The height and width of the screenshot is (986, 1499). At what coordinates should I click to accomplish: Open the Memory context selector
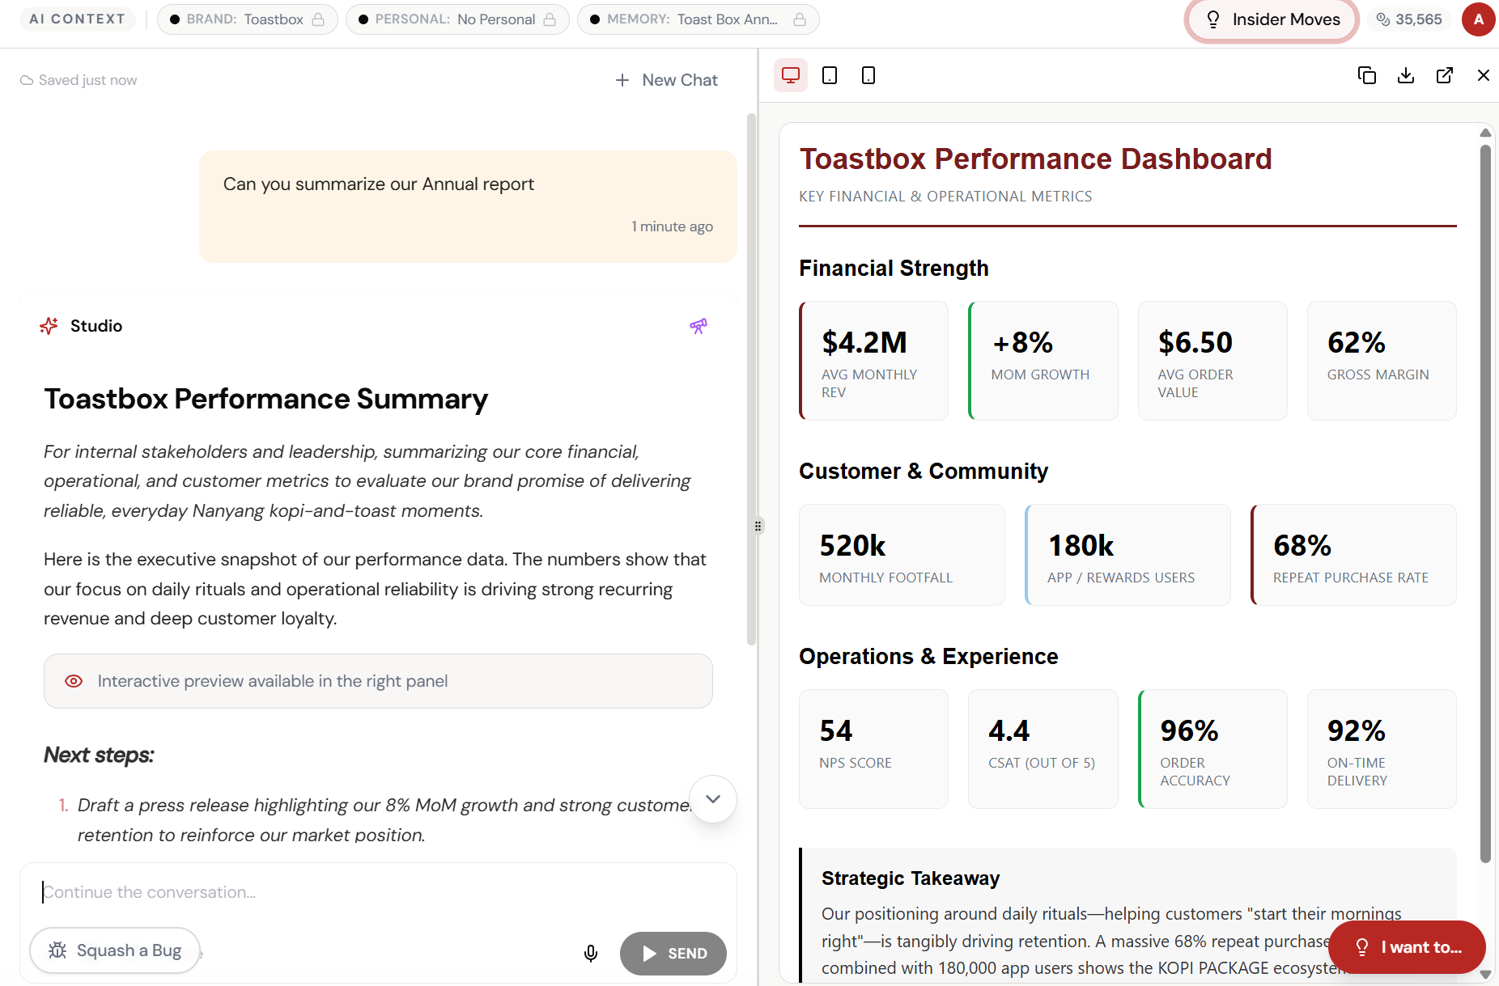697,19
